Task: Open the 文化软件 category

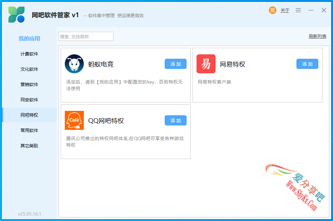Action: pyautogui.click(x=29, y=69)
